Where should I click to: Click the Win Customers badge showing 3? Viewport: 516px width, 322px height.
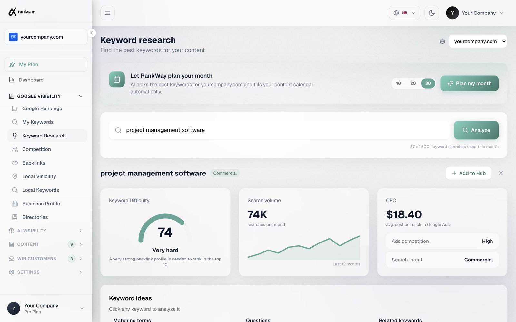[72, 259]
